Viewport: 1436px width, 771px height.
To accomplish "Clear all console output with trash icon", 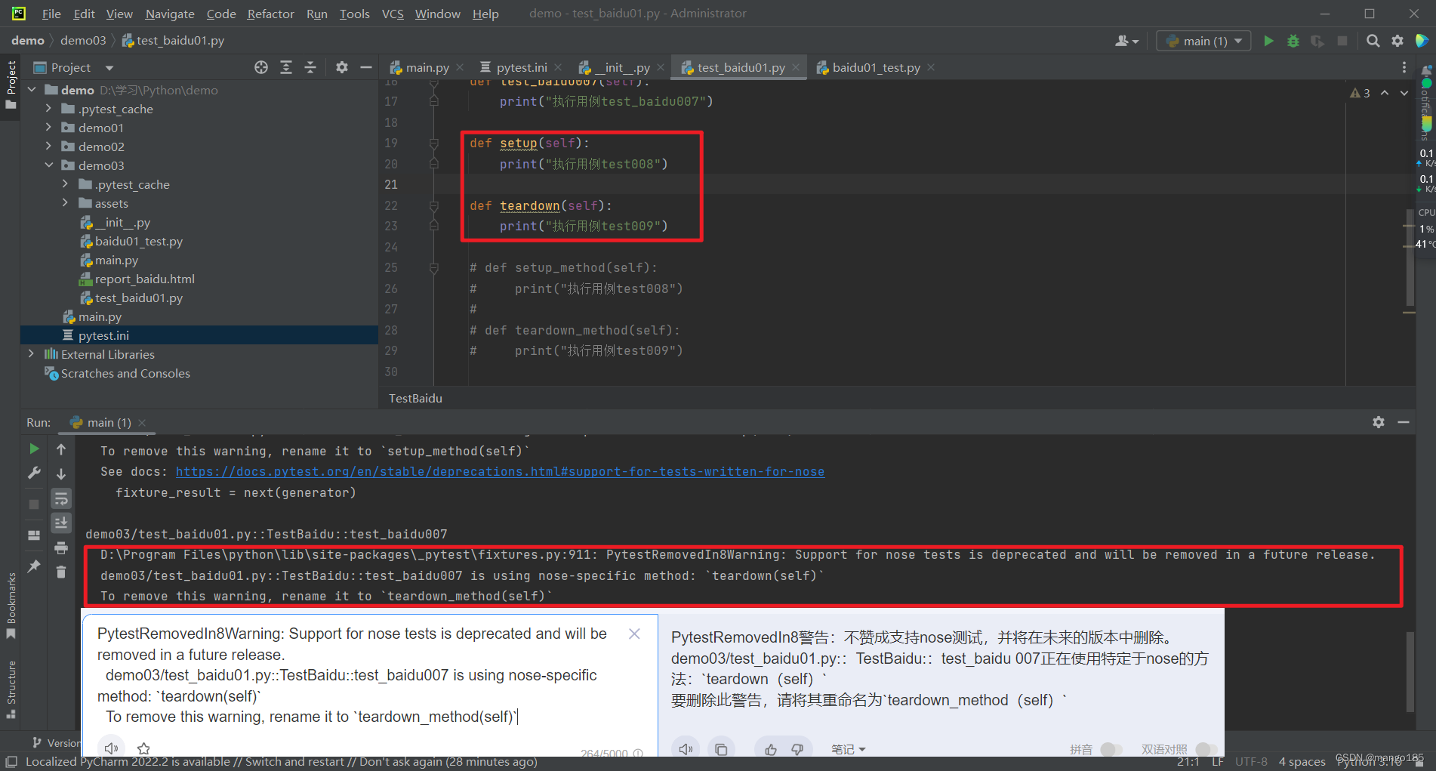I will 61,572.
